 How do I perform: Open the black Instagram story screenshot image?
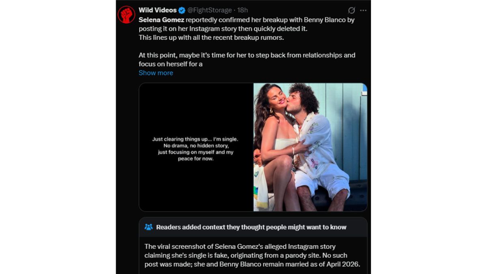pos(196,147)
